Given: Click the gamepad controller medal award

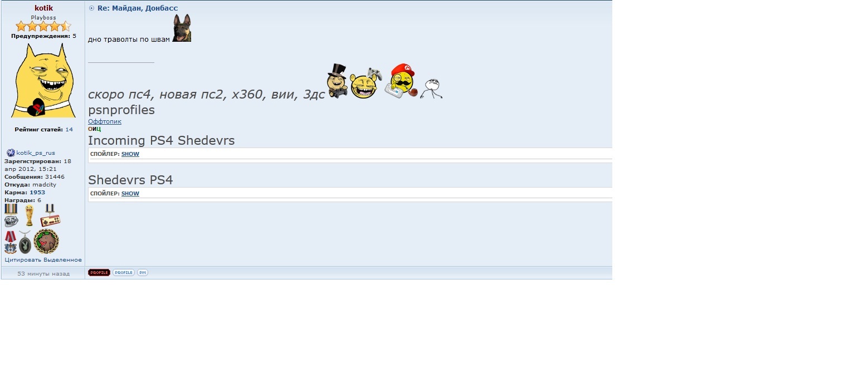Looking at the screenshot, I should pos(50,215).
